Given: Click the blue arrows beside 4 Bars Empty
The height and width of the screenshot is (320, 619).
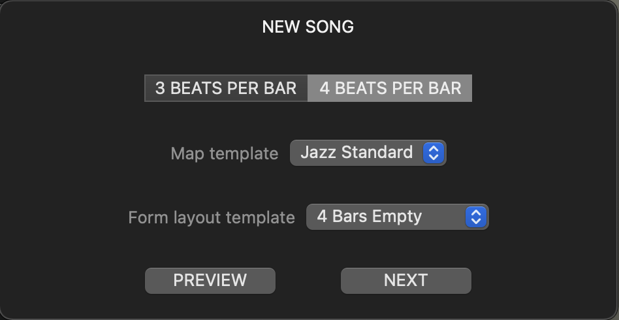Looking at the screenshot, I should 477,217.
